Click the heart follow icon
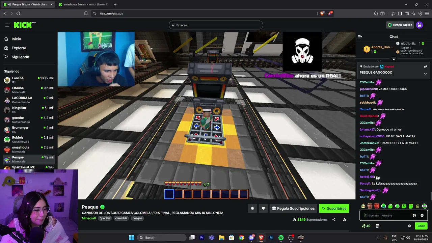Image resolution: width=432 pixels, height=243 pixels. click(x=263, y=209)
